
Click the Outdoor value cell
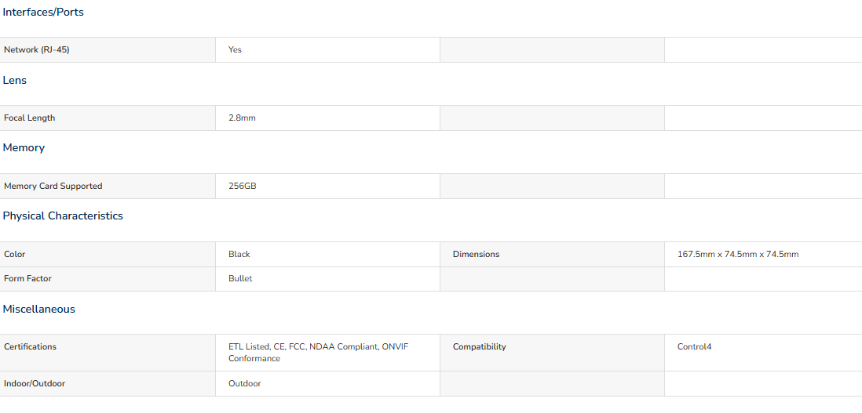[327, 384]
